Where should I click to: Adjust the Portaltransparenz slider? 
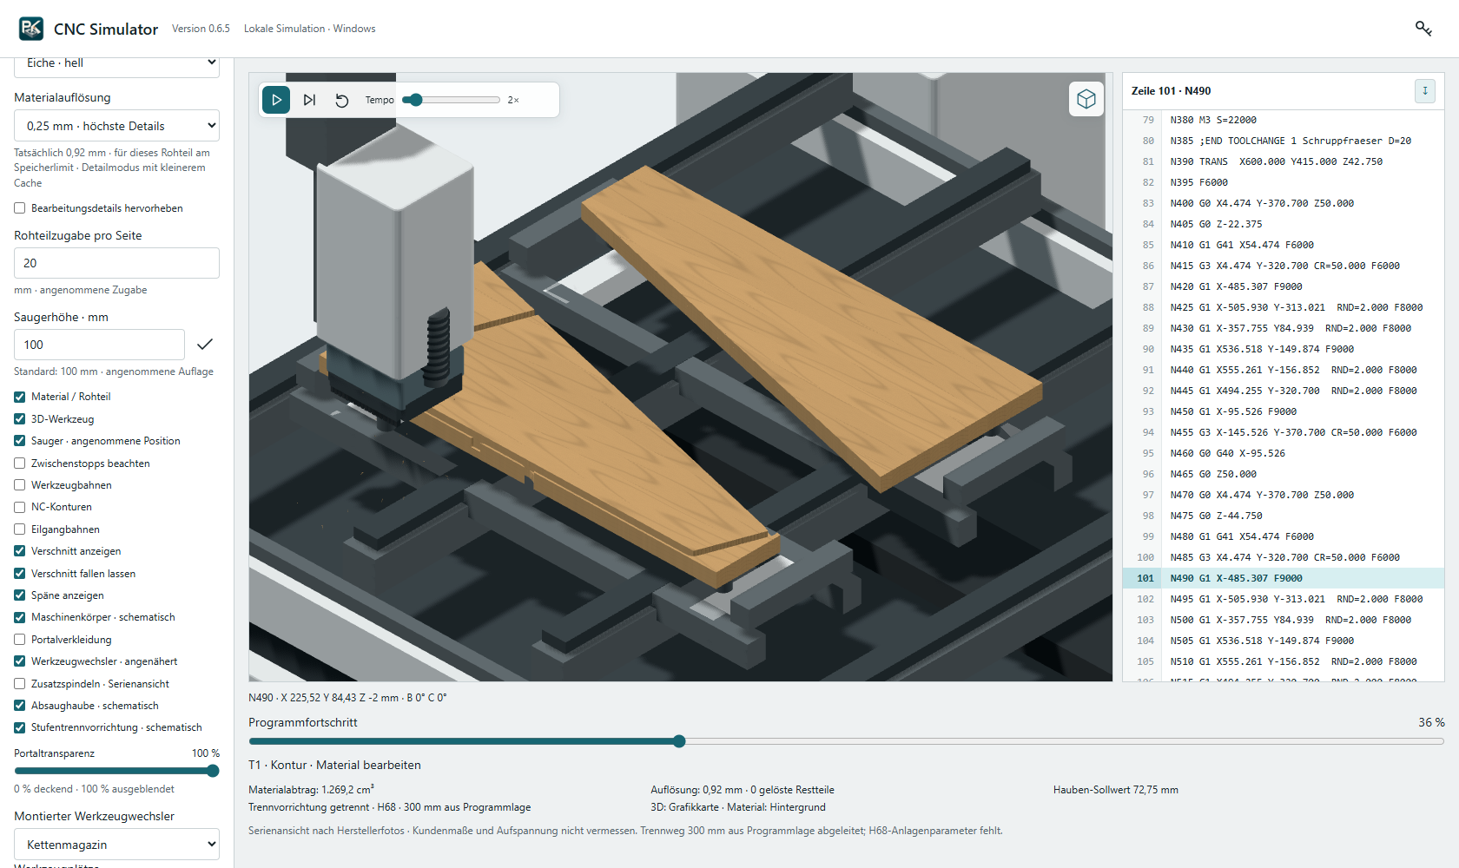[x=116, y=771]
